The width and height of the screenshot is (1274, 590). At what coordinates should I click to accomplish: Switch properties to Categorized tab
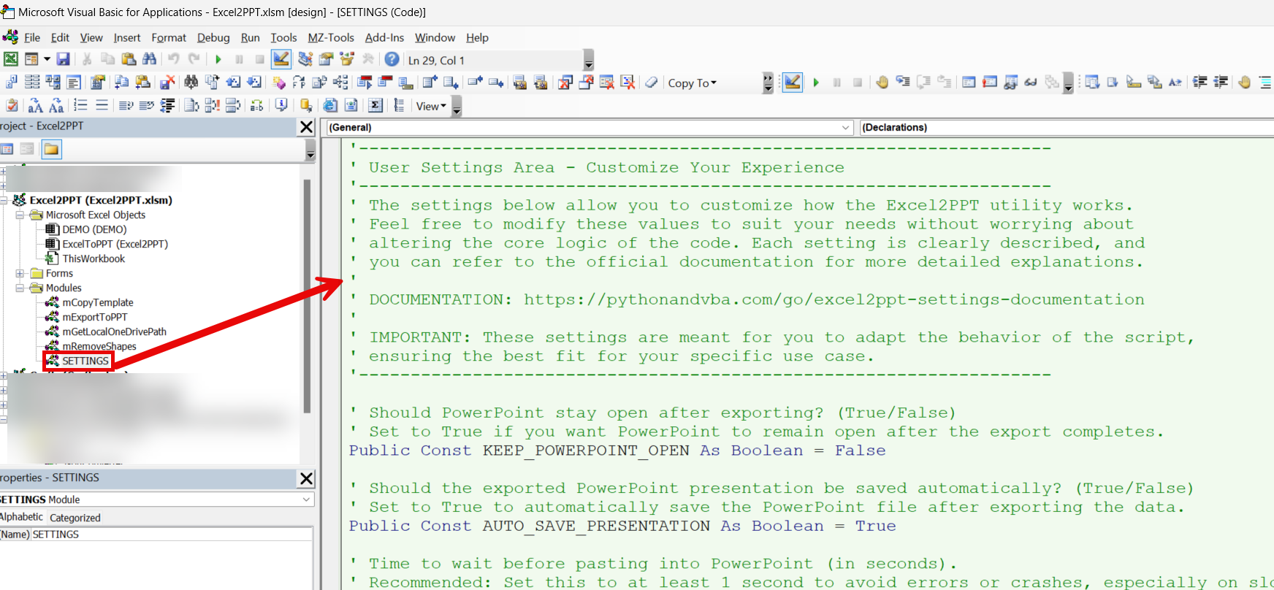(75, 518)
